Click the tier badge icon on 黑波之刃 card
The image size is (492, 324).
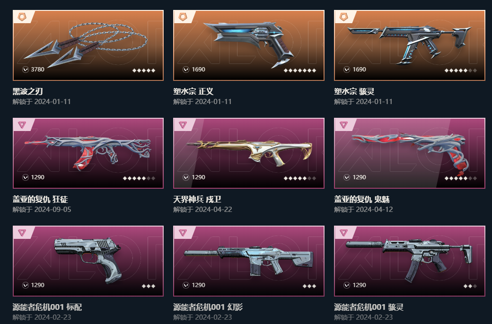point(22,17)
